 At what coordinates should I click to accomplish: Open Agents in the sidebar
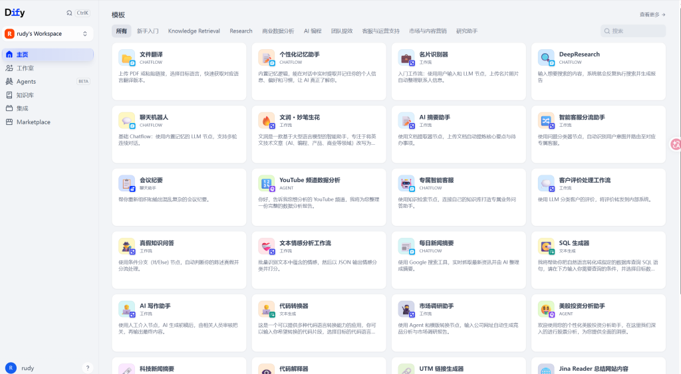[x=48, y=82]
